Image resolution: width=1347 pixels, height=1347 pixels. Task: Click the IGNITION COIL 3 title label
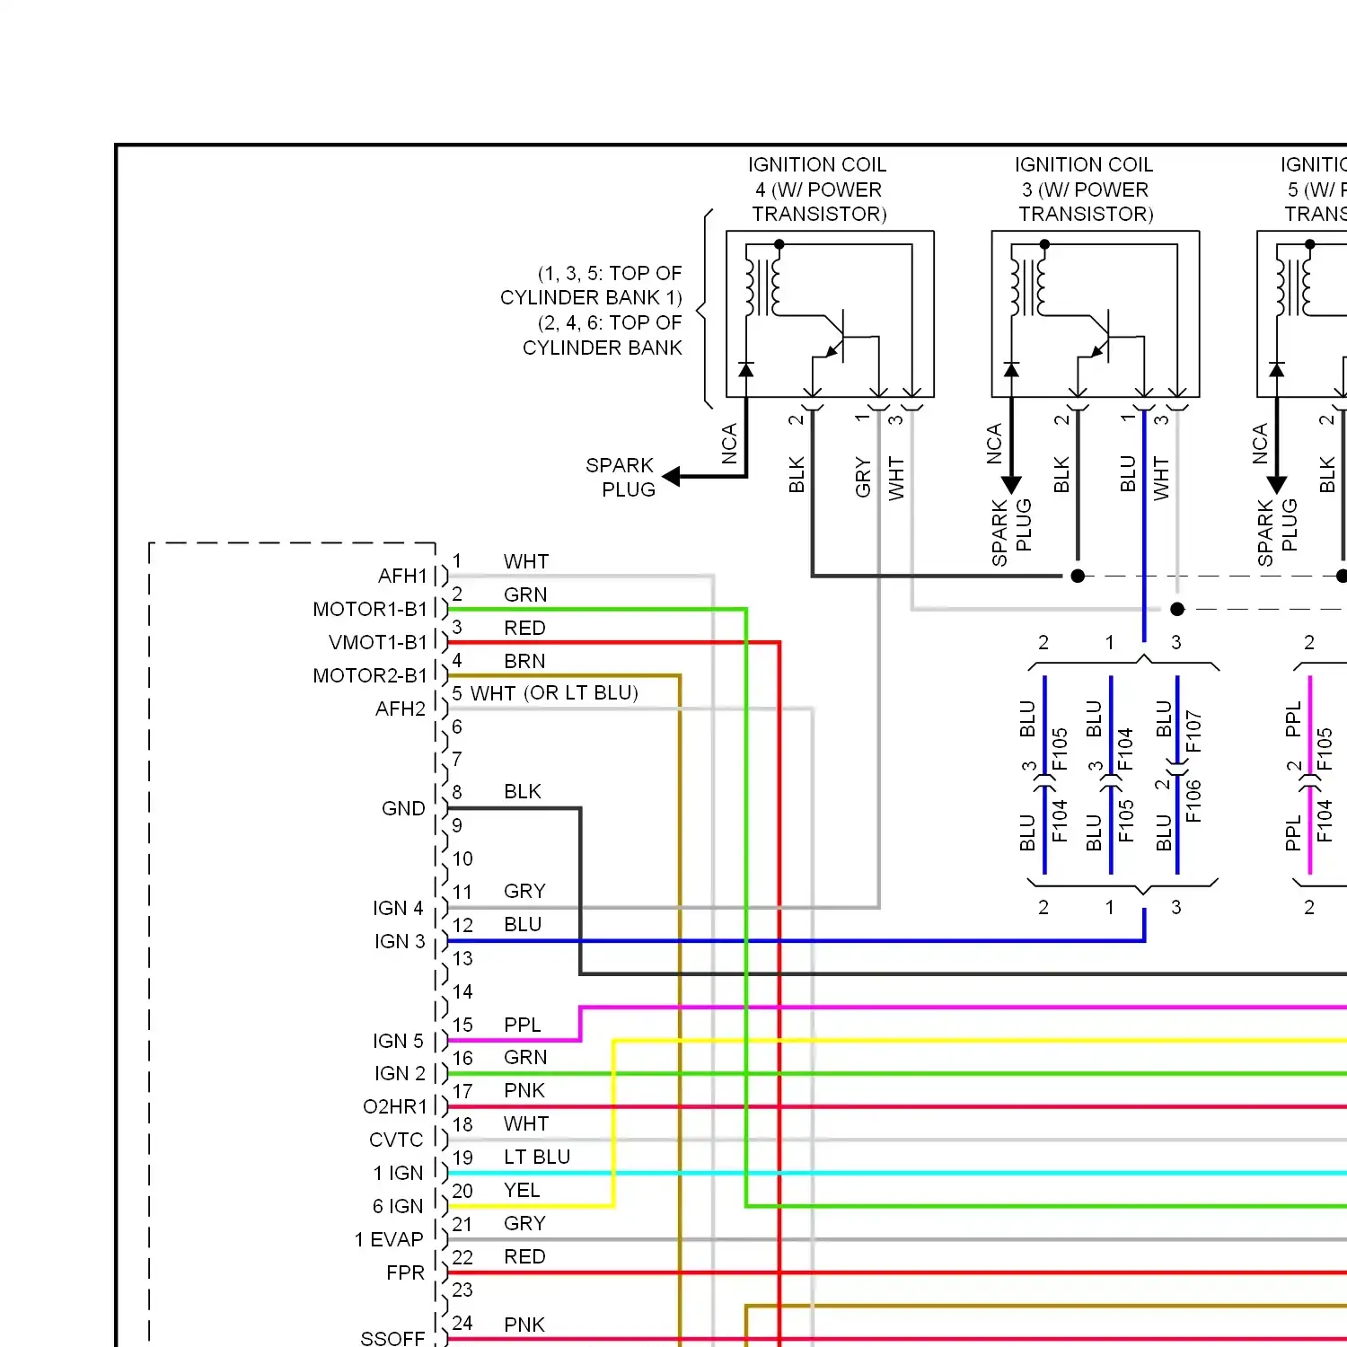coord(1085,189)
